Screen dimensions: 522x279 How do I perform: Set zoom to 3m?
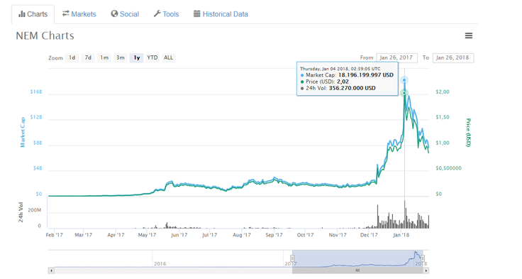(120, 58)
